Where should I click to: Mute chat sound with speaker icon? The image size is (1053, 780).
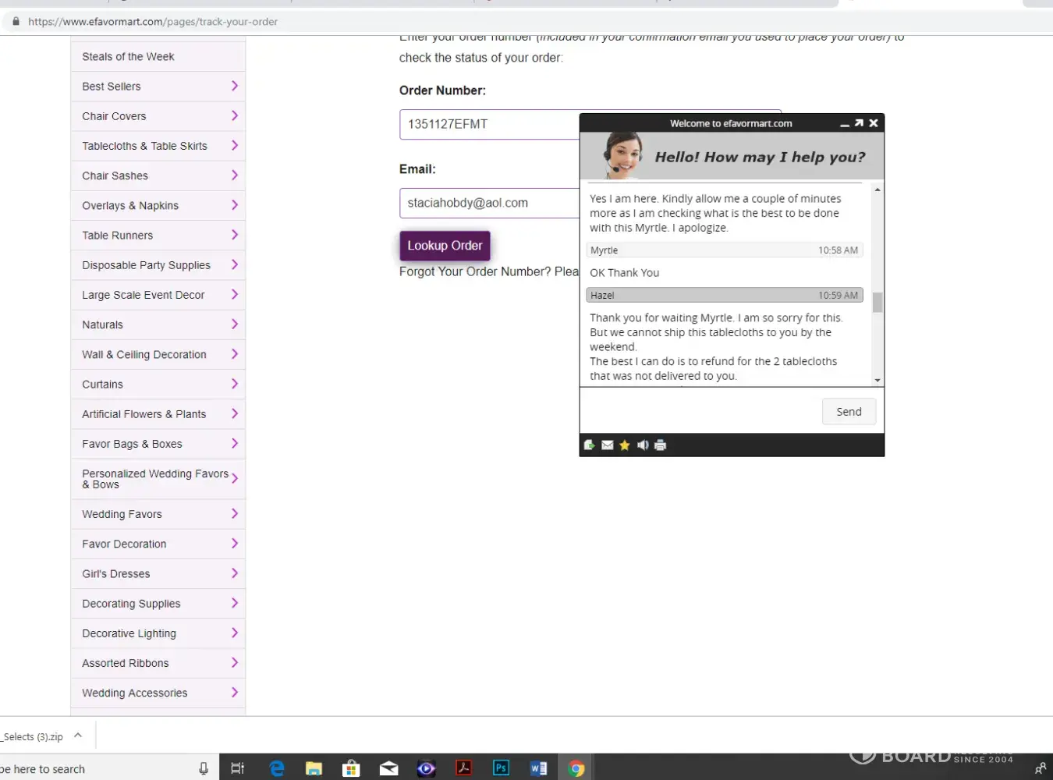pos(643,445)
